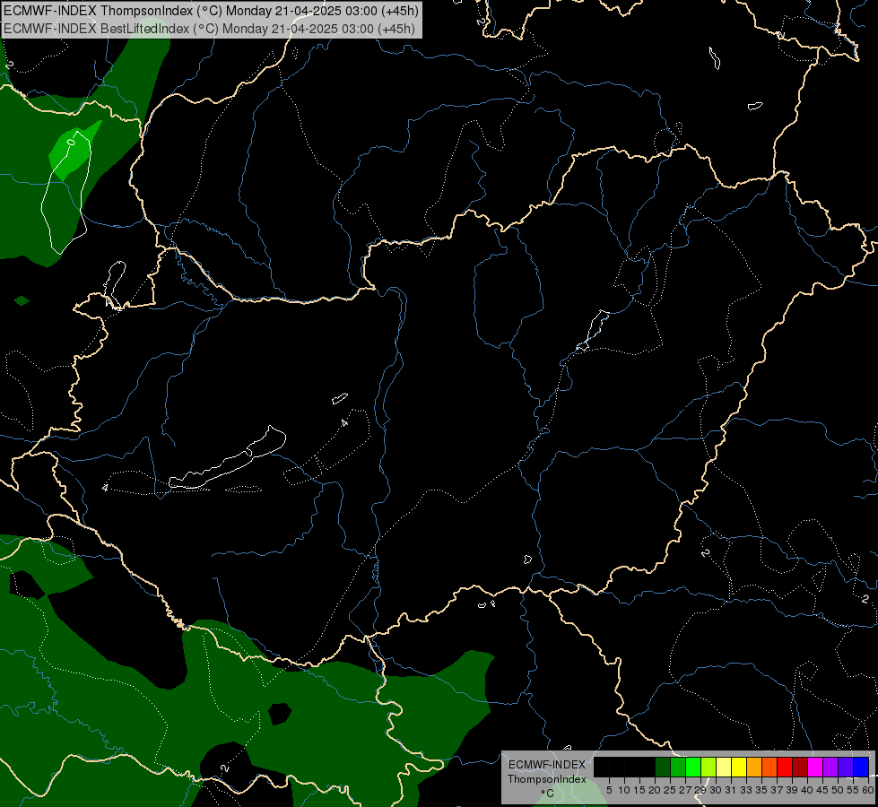
Task: Select the medium green 25–27 legend swatch
Action: tap(678, 767)
